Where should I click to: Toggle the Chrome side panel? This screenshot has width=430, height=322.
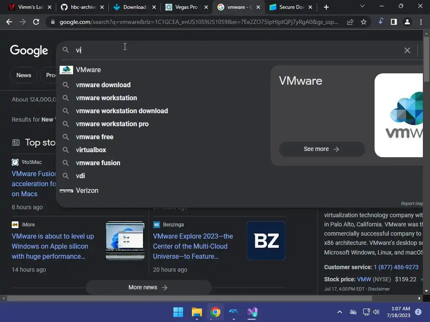point(394,22)
